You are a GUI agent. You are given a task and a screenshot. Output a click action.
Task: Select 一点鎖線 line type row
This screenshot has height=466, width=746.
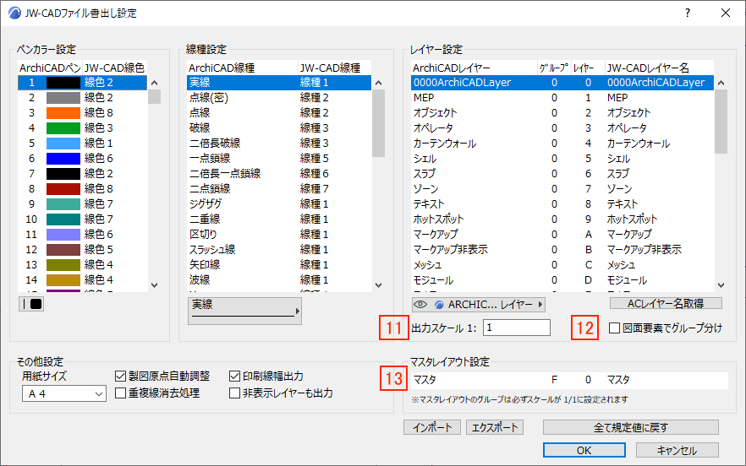pyautogui.click(x=279, y=159)
